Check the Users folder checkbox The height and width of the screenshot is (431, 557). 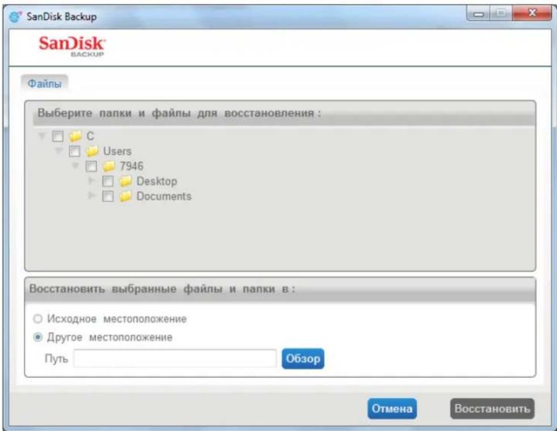74,151
